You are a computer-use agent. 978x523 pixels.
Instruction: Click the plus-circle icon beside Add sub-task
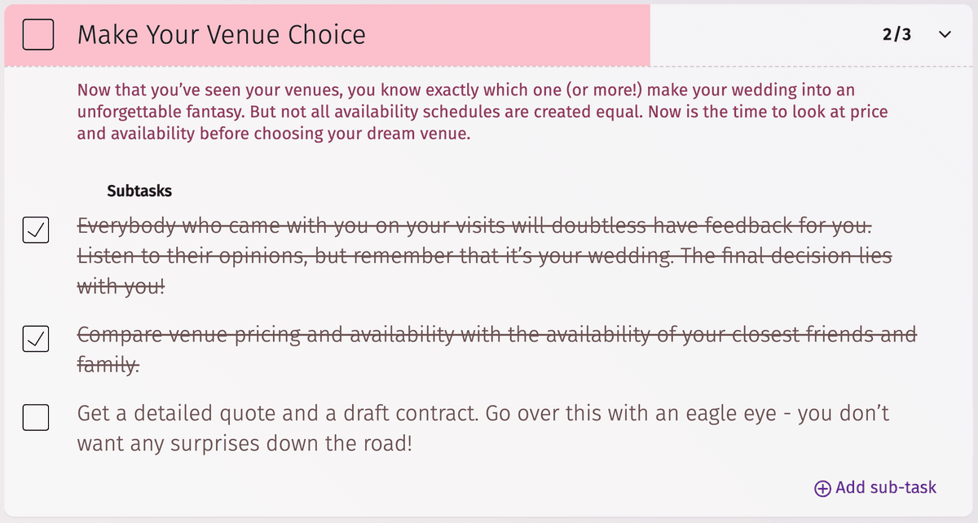click(x=822, y=489)
